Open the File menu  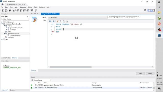coord(2,7)
